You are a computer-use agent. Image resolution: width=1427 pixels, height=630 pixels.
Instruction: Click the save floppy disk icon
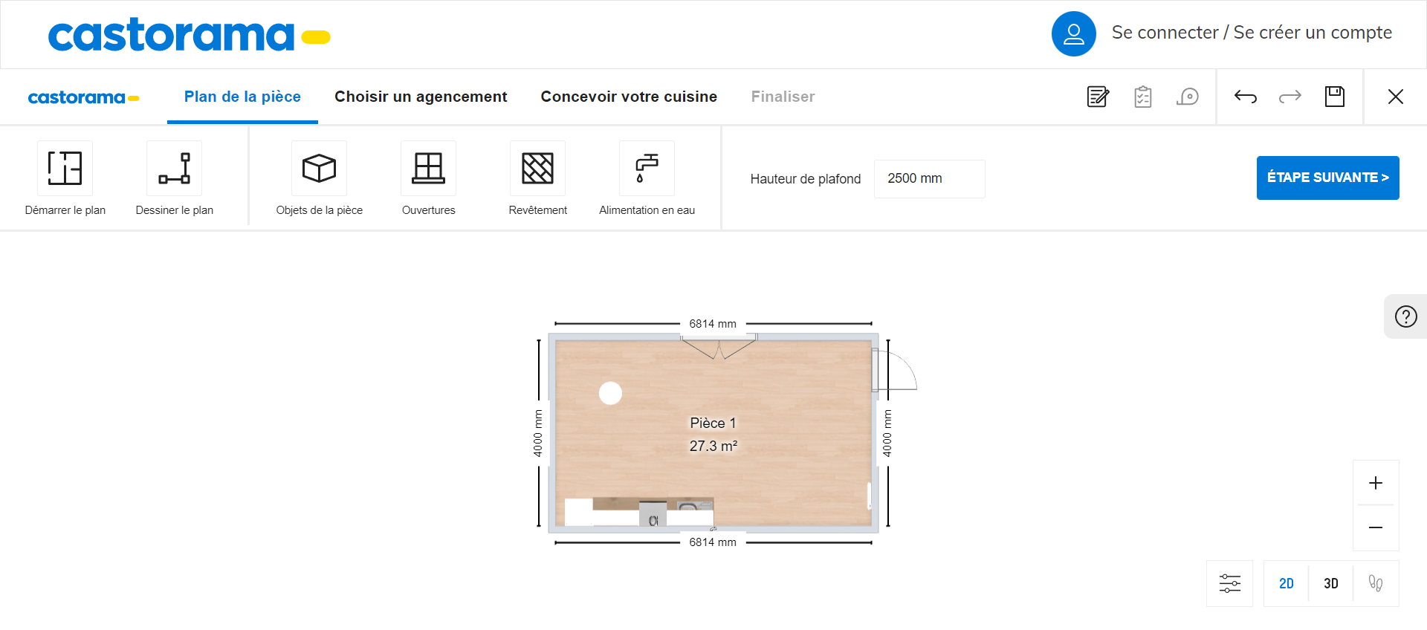(x=1335, y=97)
